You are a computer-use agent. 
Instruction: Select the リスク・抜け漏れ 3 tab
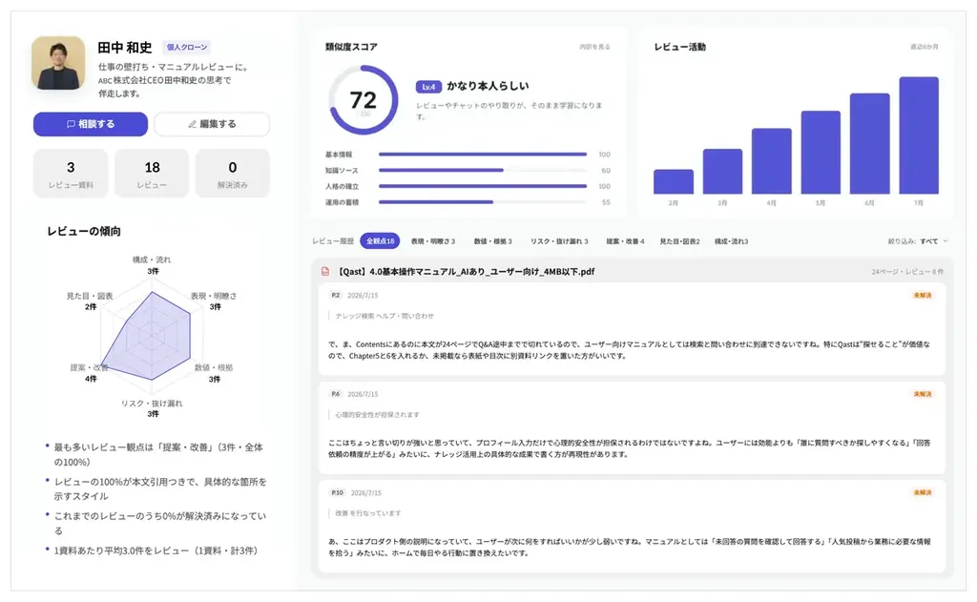[x=559, y=241]
